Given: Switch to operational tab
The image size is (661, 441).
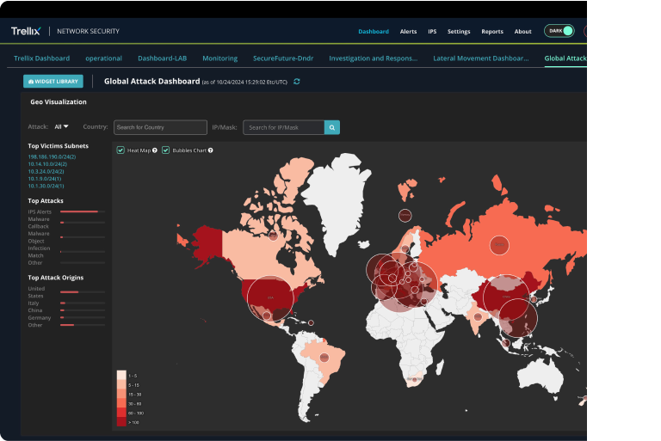Looking at the screenshot, I should click(x=103, y=58).
